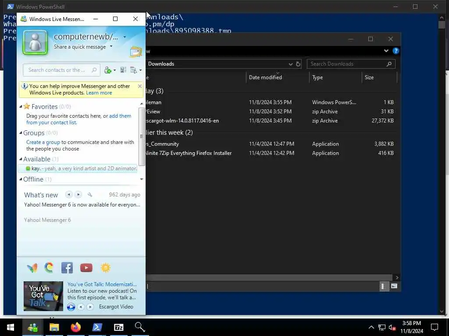
Task: Select Ninite 7Zip Everything Firefox Installer
Action: (x=270, y=153)
